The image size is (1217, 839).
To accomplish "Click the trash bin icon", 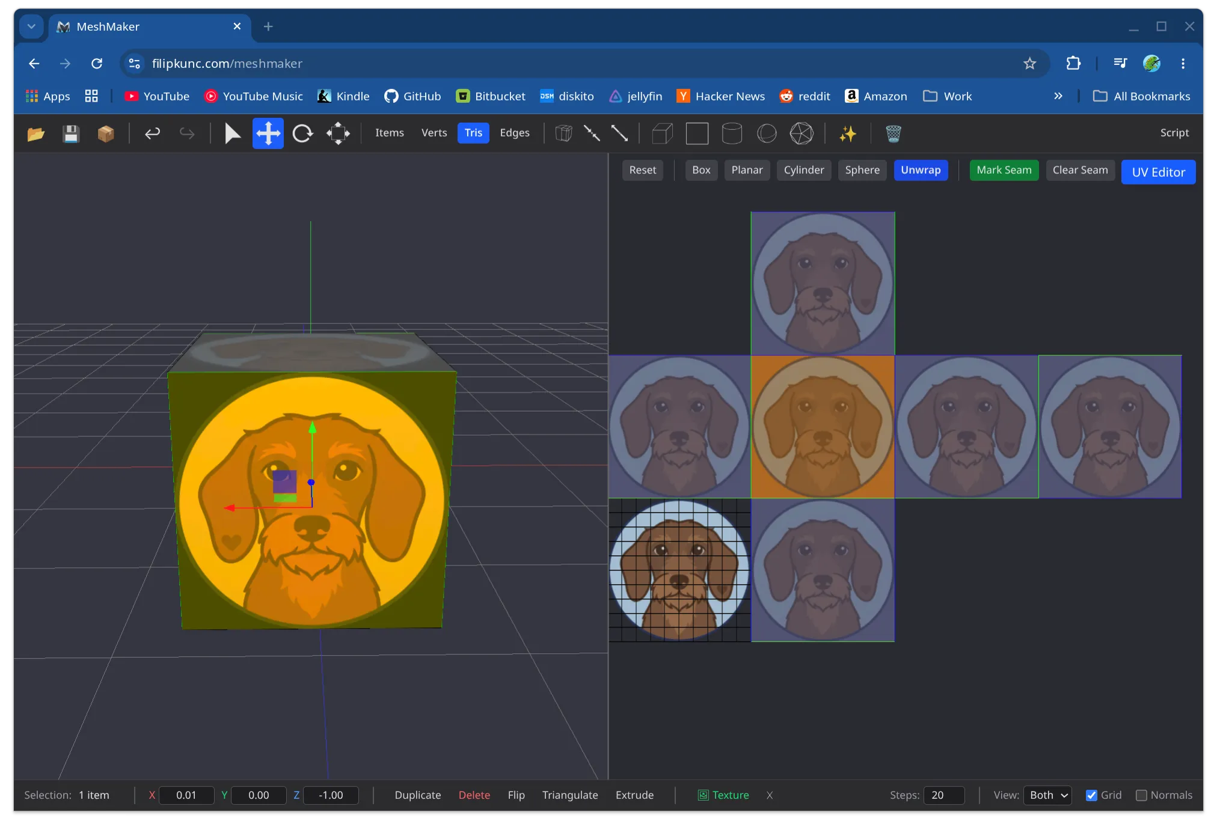I will 894,133.
